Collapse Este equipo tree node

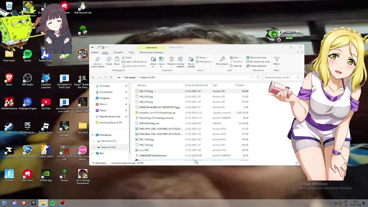(x=92, y=135)
